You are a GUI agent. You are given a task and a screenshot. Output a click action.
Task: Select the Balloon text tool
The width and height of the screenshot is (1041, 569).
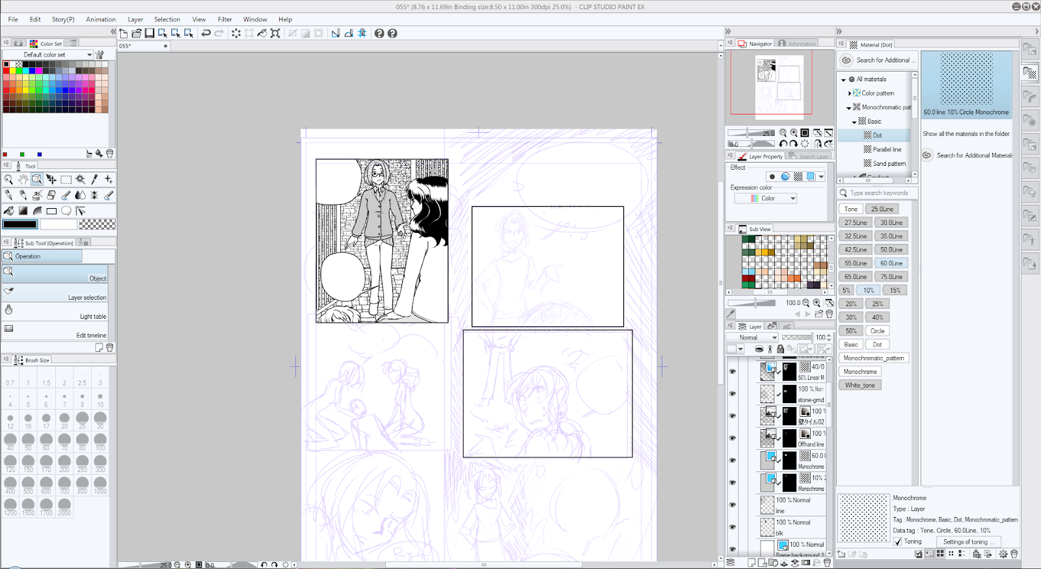[x=66, y=211]
